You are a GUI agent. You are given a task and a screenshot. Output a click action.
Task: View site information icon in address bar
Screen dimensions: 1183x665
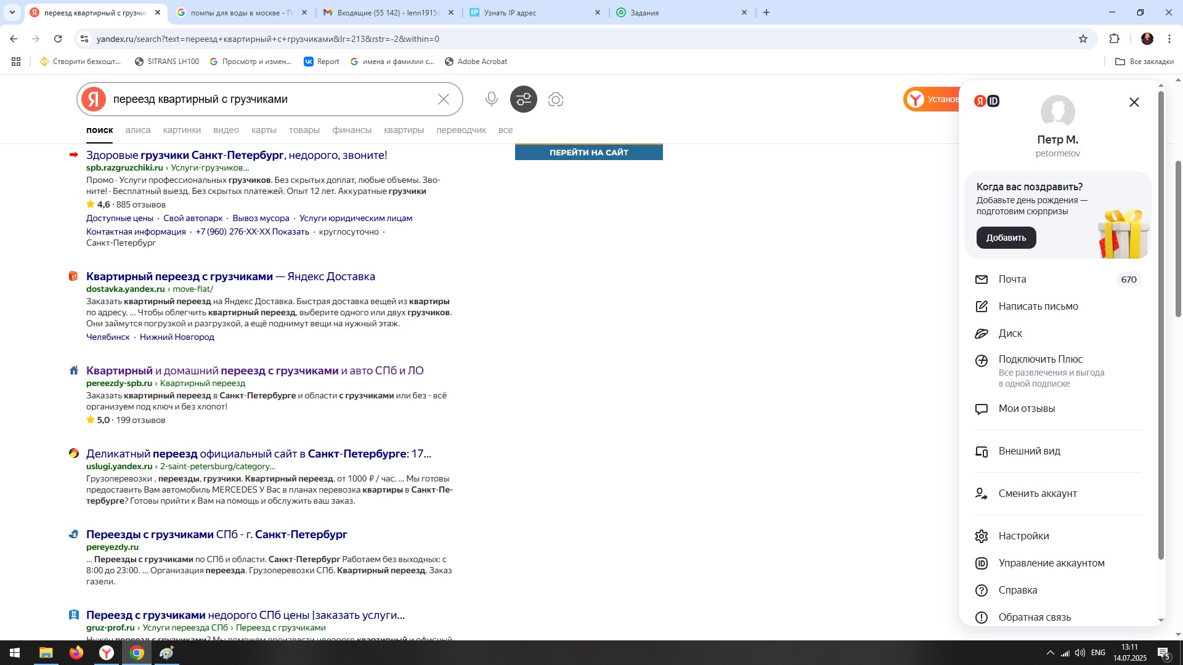84,39
